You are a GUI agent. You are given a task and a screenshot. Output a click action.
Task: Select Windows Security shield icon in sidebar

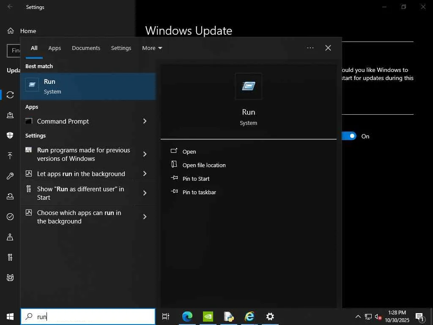tap(10, 135)
